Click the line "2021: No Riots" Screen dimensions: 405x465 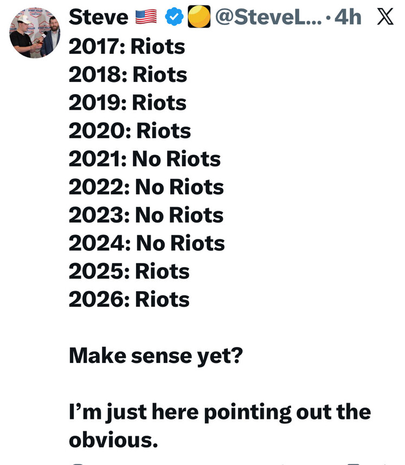pos(145,159)
